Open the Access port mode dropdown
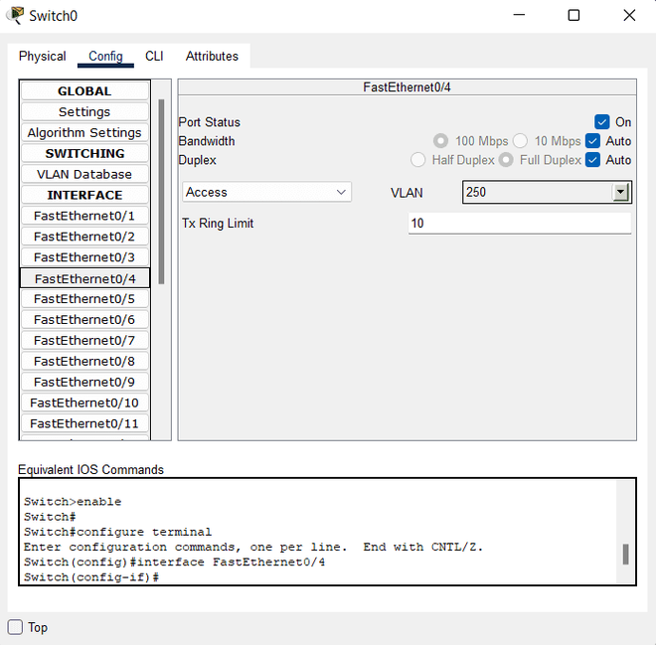 (266, 192)
